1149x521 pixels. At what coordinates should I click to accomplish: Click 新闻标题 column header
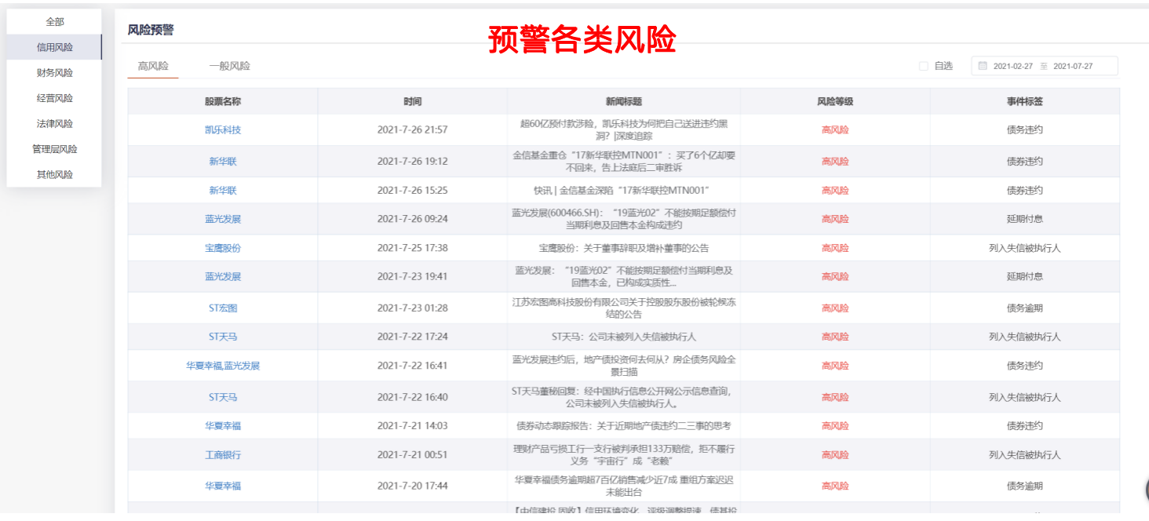[x=624, y=102]
